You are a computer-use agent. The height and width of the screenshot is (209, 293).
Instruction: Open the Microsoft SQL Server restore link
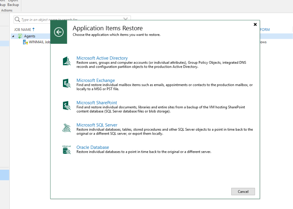coord(97,125)
